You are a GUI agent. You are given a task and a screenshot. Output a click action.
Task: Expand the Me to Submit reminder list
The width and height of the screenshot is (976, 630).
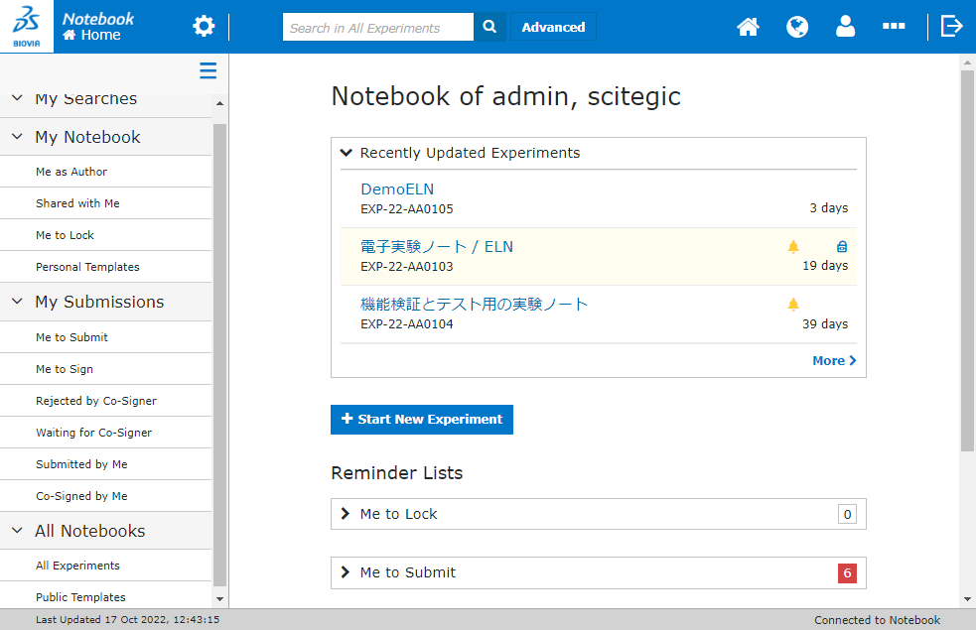point(346,572)
